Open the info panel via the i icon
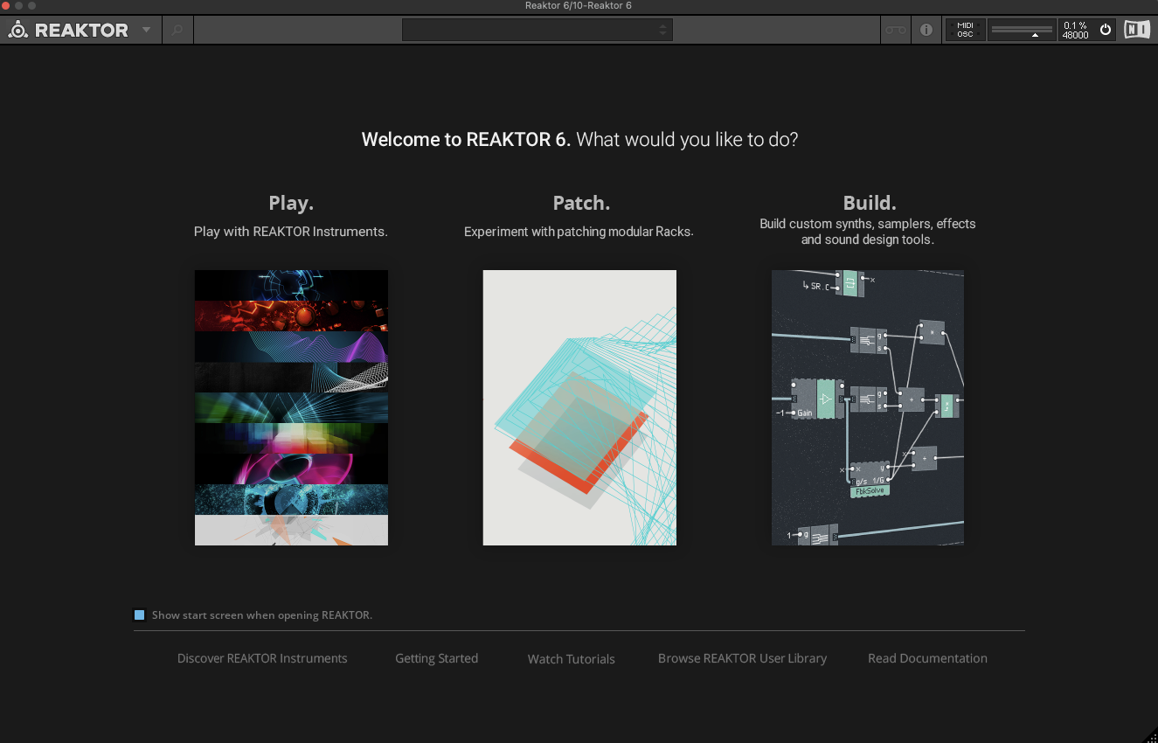The height and width of the screenshot is (743, 1158). tap(926, 29)
